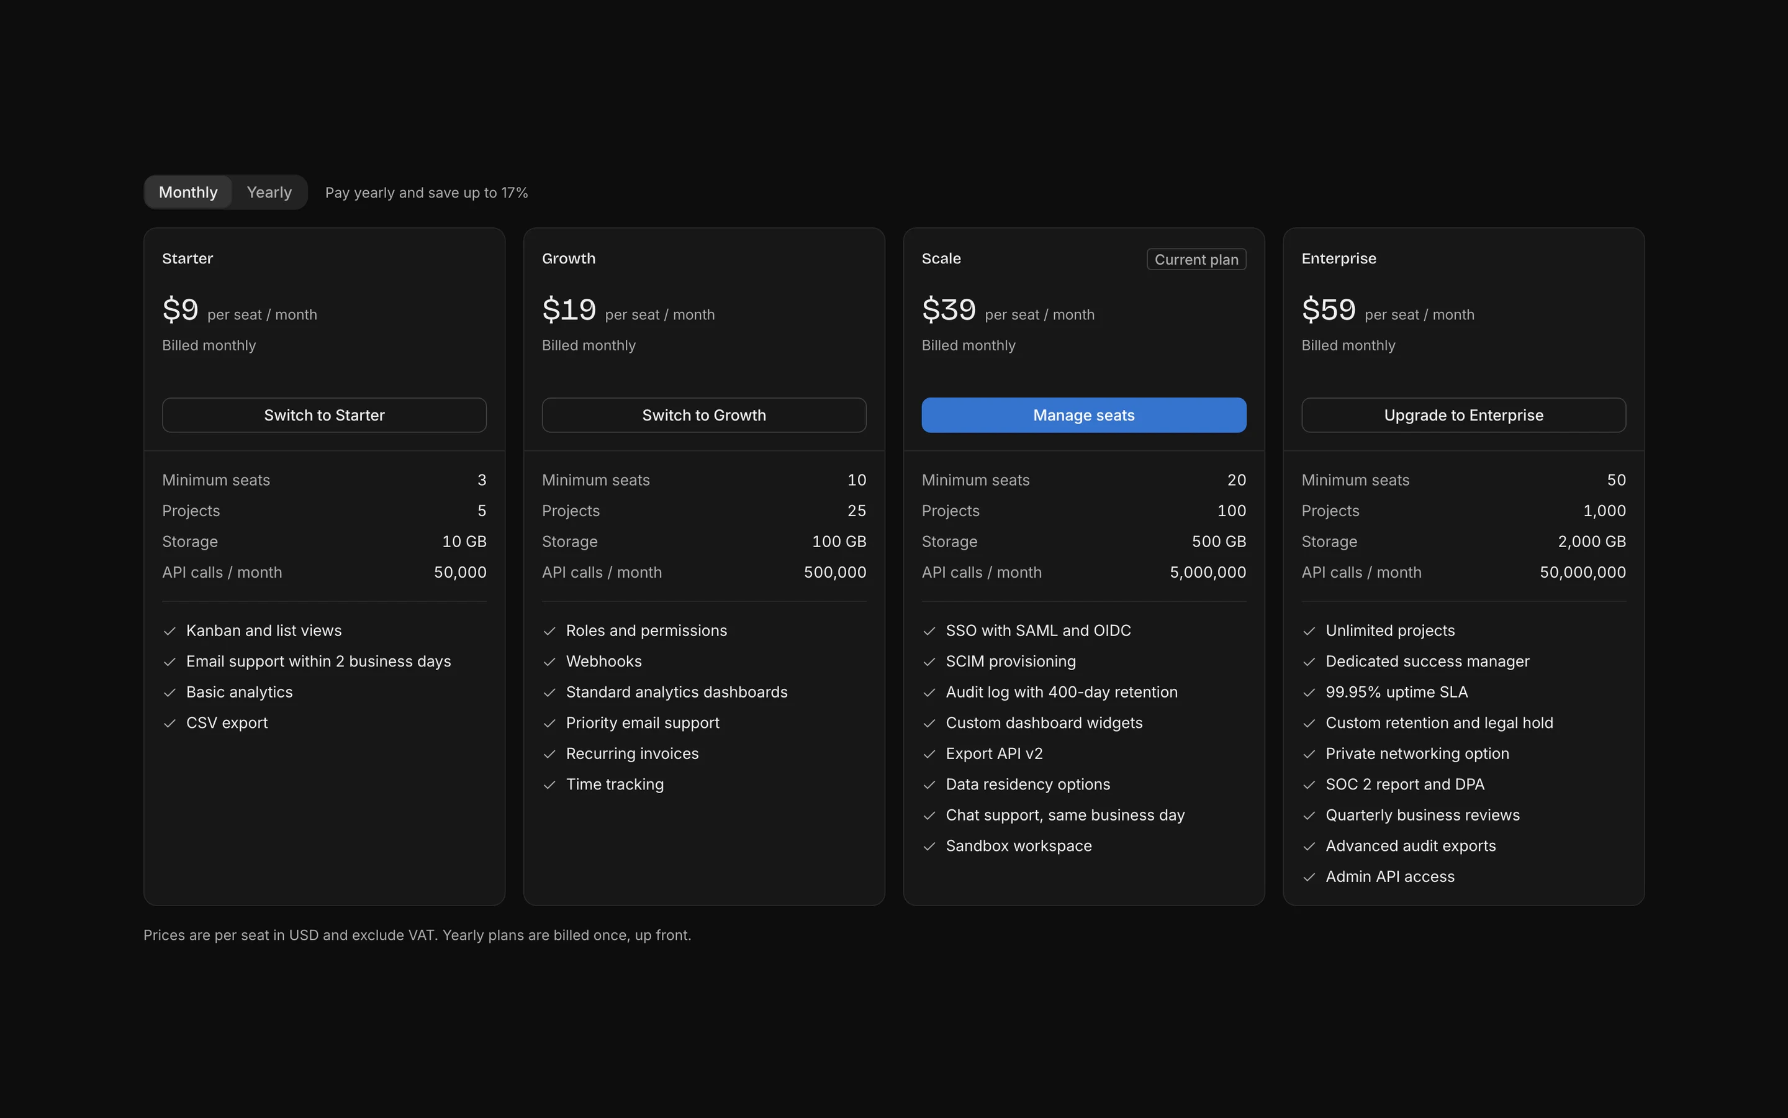Click 'Email support within 2 business days'
Image resolution: width=1788 pixels, height=1118 pixels.
(x=318, y=661)
